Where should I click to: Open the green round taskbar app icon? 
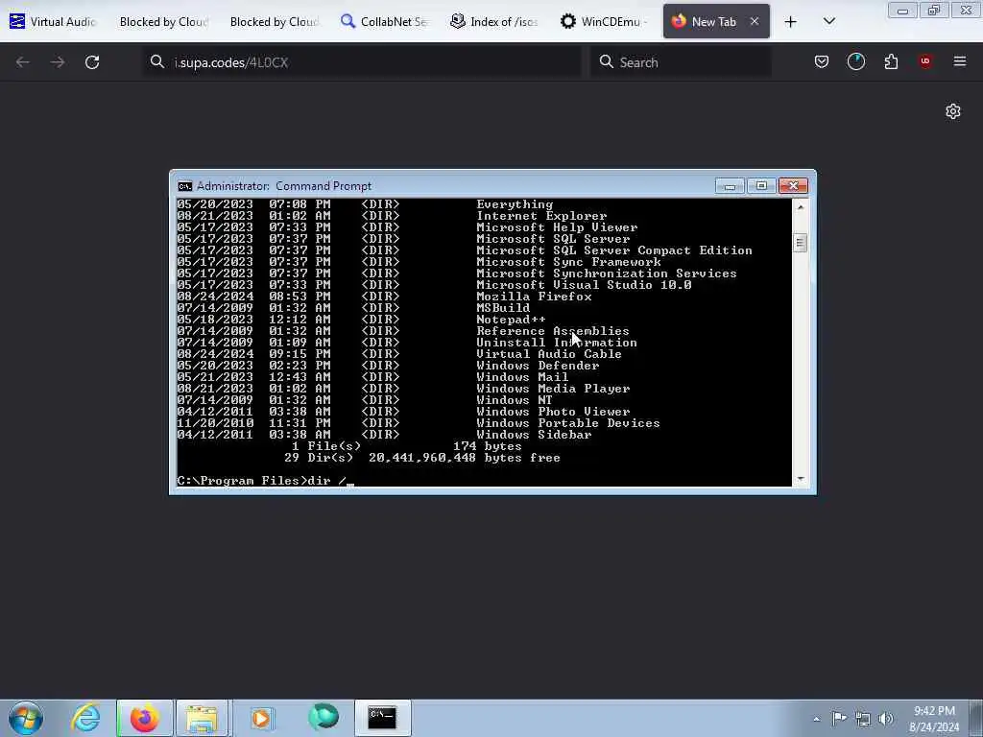[x=323, y=718]
